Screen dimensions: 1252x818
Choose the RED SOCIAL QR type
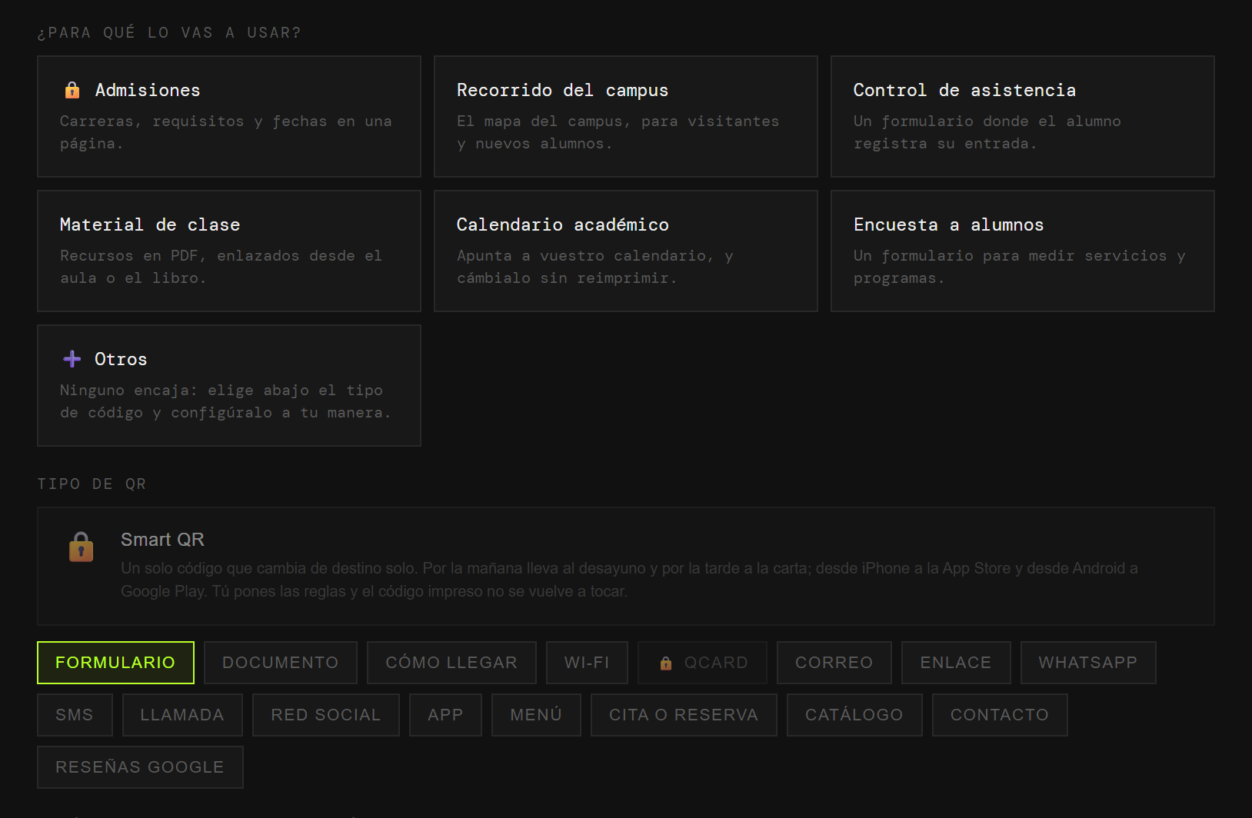[x=326, y=715]
